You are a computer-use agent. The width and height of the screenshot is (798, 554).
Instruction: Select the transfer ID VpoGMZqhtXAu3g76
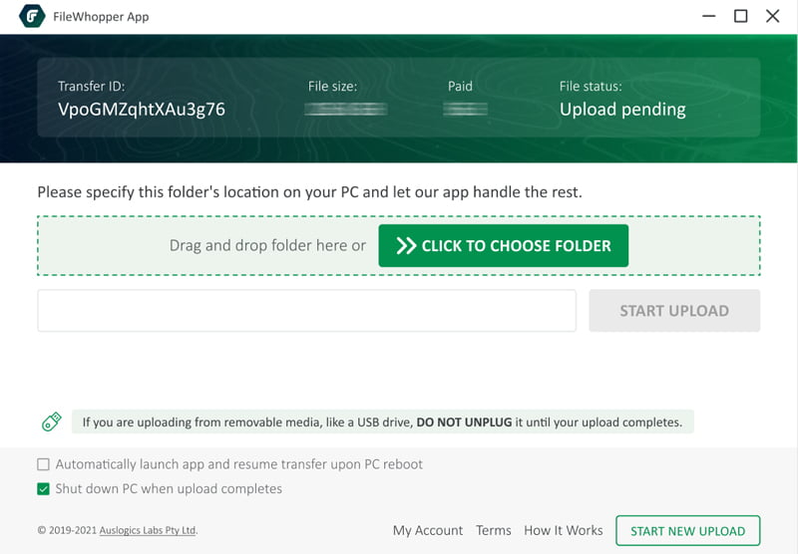[142, 110]
